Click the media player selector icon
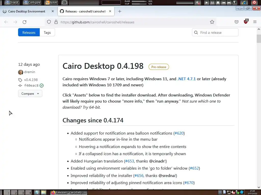Screen dimensions: 261x195 pos(234,3)
